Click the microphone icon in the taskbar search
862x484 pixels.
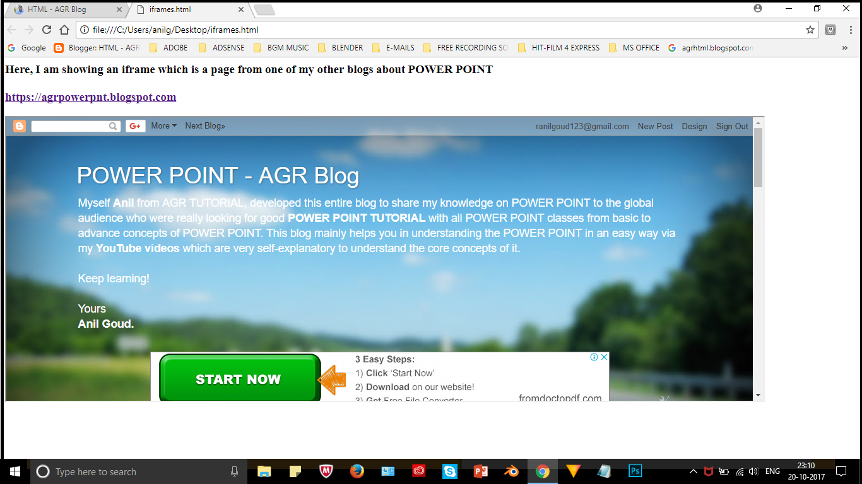(x=234, y=471)
